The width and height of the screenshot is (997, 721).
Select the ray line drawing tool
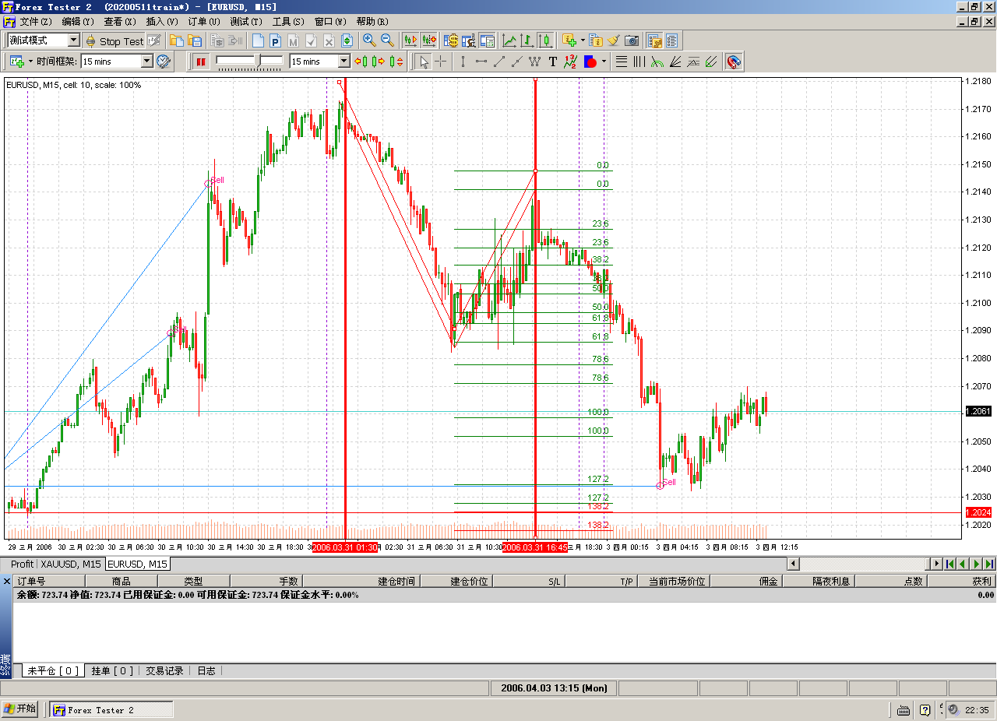click(516, 62)
